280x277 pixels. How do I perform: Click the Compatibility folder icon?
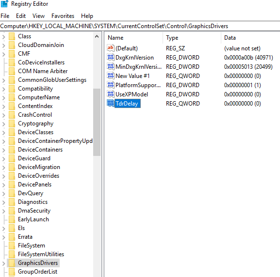pos(12,89)
